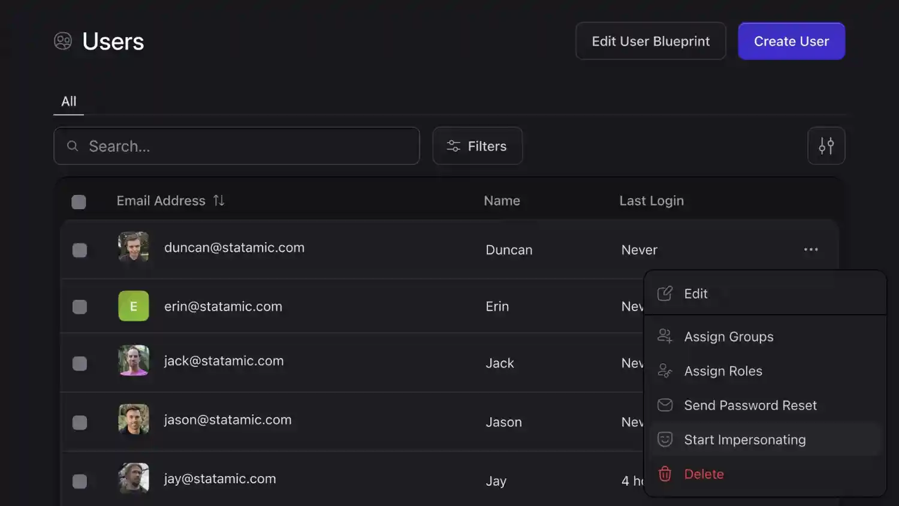Click the people icon beside Assign Groups
Screen dimensions: 899x506
[x=664, y=336]
